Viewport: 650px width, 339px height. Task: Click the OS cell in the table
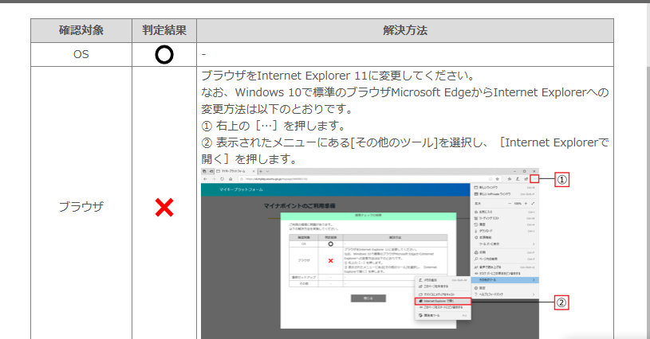click(x=81, y=55)
